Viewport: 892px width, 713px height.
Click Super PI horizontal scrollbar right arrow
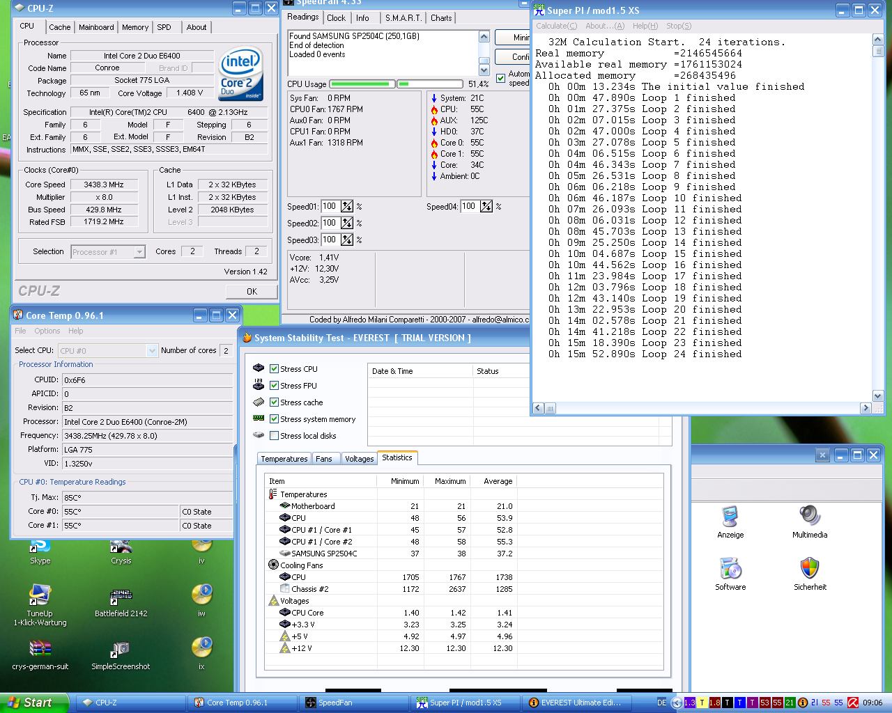tap(866, 408)
